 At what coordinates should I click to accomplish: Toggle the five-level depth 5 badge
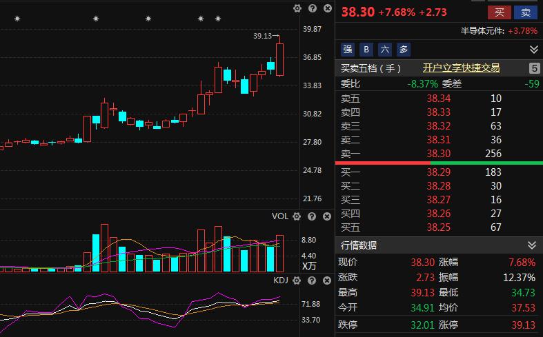[x=534, y=68]
